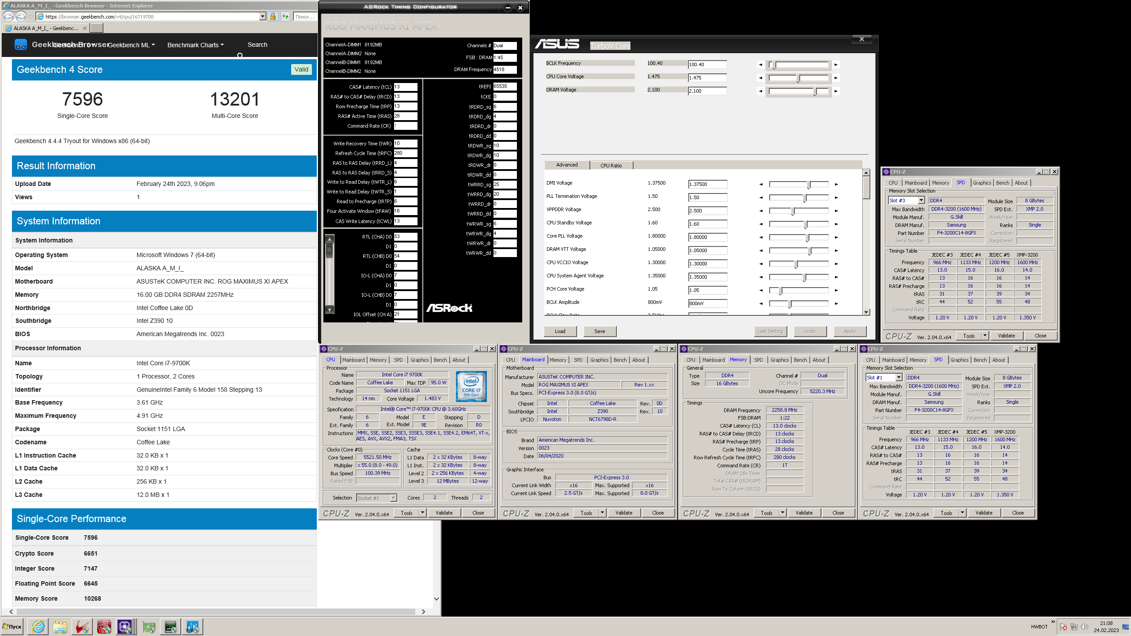This screenshot has height=636, width=1131.
Task: Open the Slot #1 memory slot dropdown
Action: (x=899, y=378)
